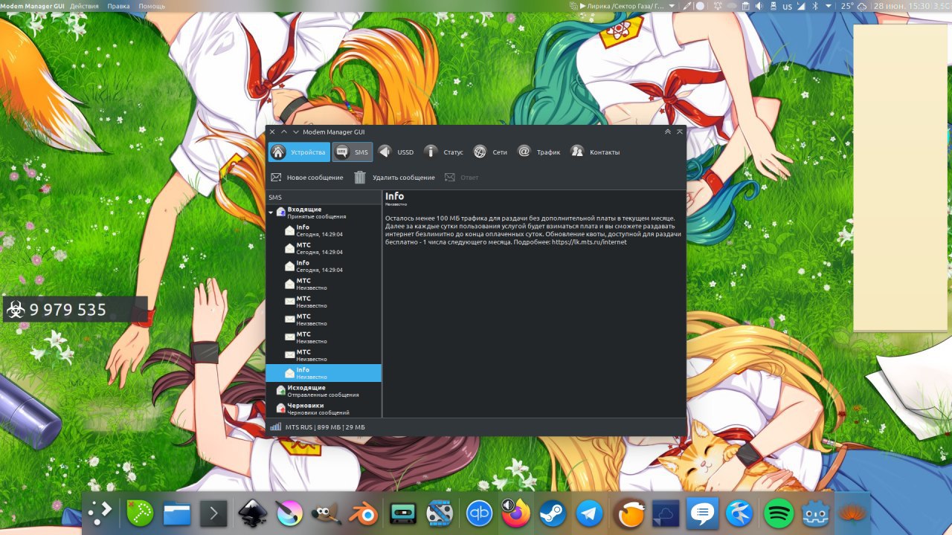Collapse the Входящие folder arrow
Image resolution: width=952 pixels, height=535 pixels.
tap(271, 213)
